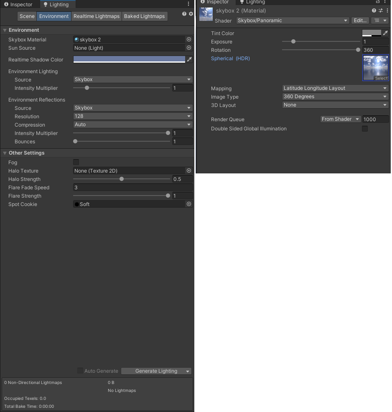
Task: Open the Lighting panel help icon
Action: (x=184, y=14)
